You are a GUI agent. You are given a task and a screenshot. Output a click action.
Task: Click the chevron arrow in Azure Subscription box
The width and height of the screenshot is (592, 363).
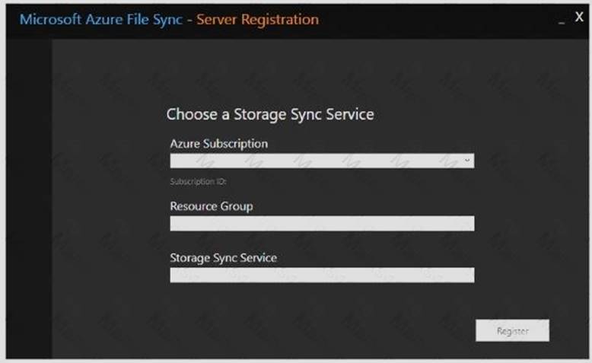pos(466,161)
